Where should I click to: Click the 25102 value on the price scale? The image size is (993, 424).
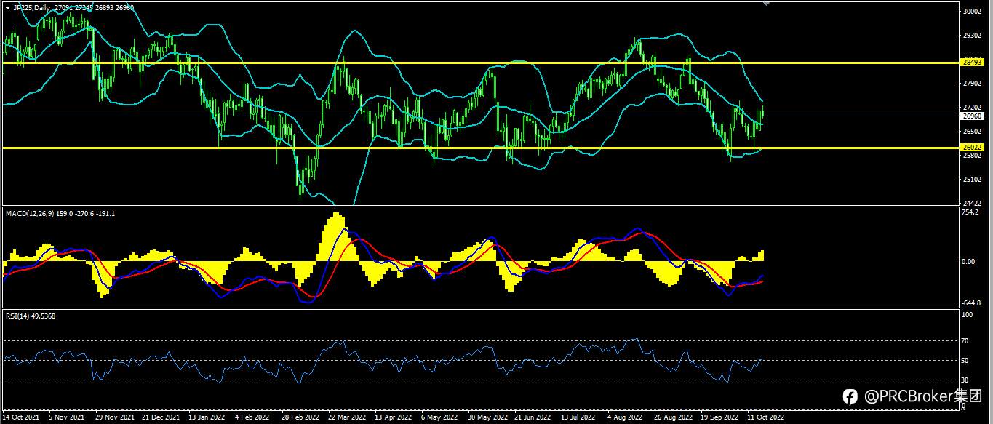coord(973,179)
